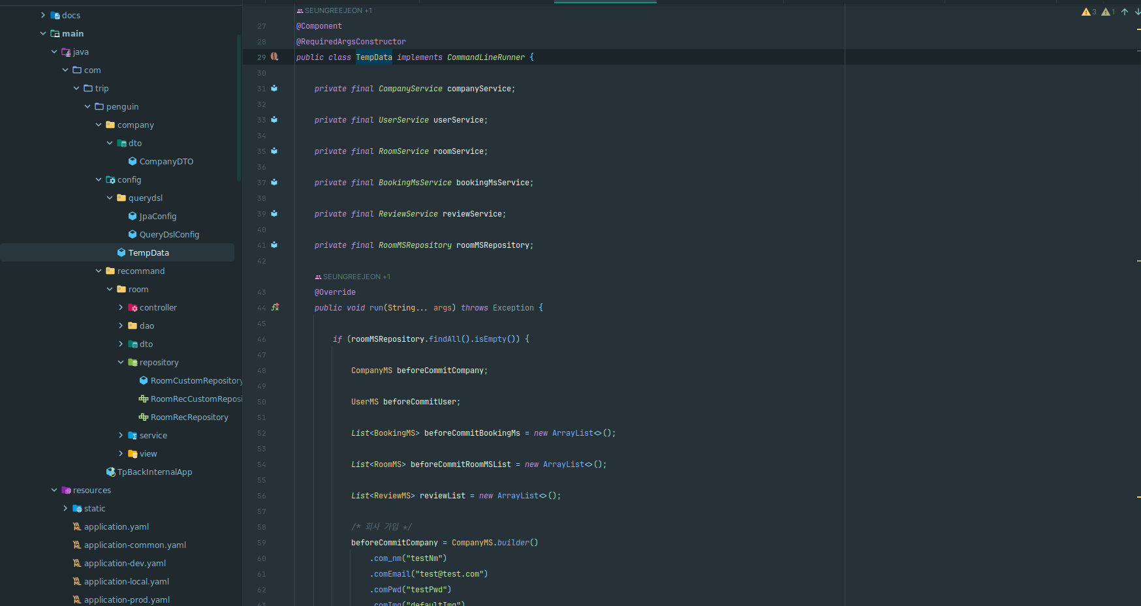
Task: Select the dto folder under company
Action: pos(130,143)
